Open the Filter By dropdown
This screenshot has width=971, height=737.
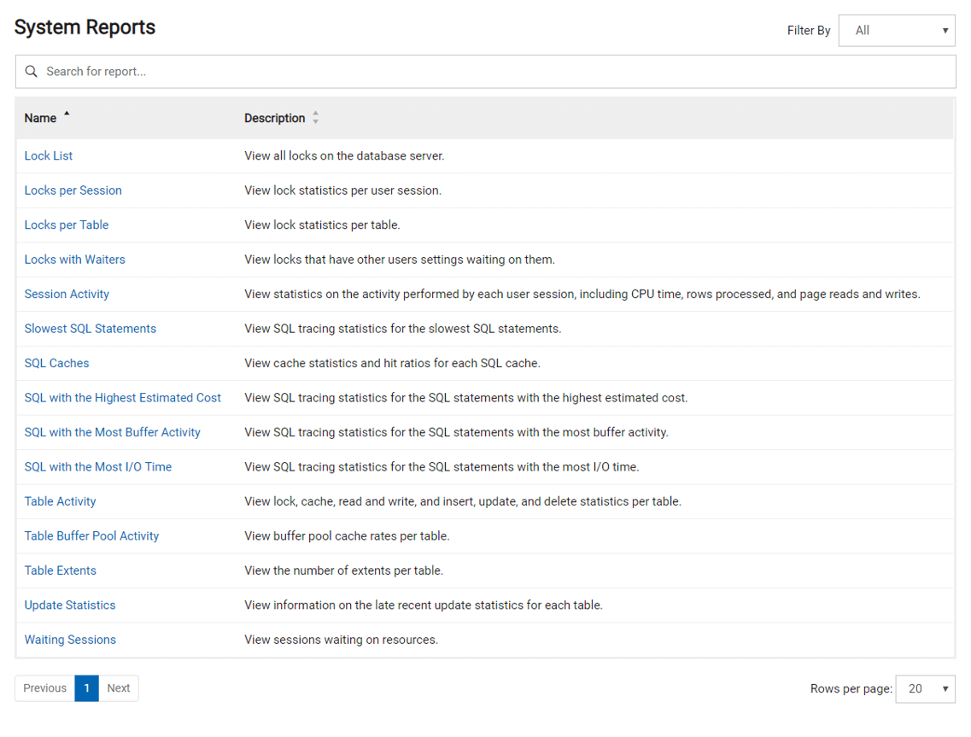[897, 31]
